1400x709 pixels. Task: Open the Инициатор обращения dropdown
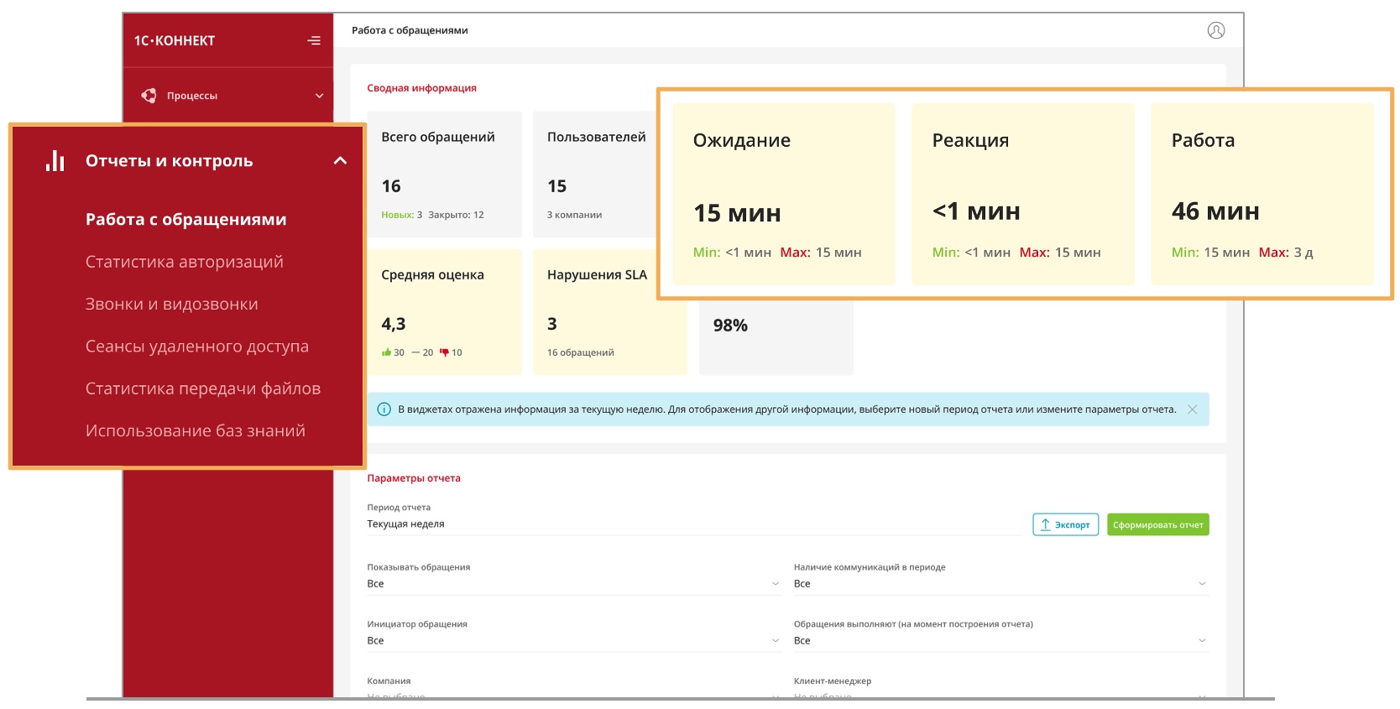pyautogui.click(x=573, y=641)
